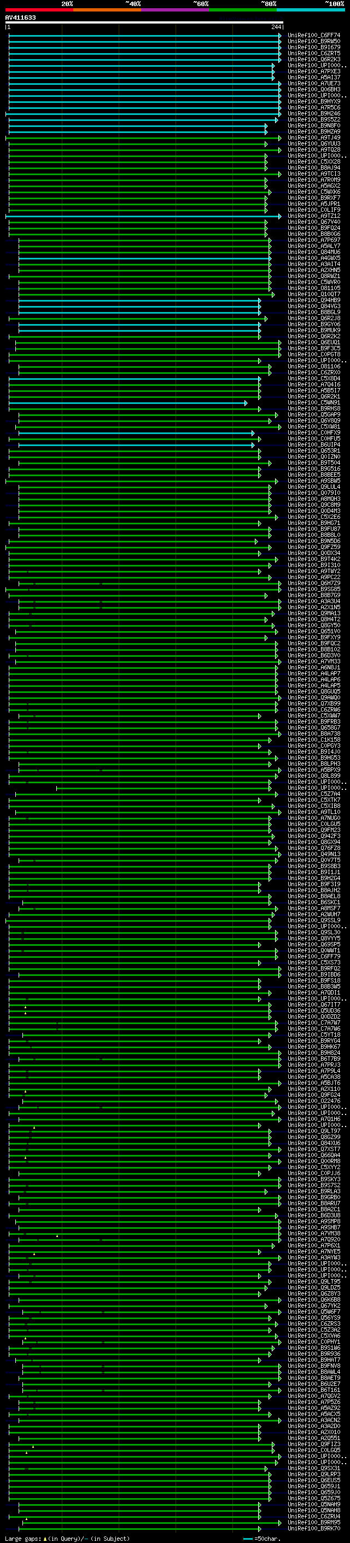
Task: Click the UniRef100_C0PGT8 label
Action: pyautogui.click(x=314, y=354)
